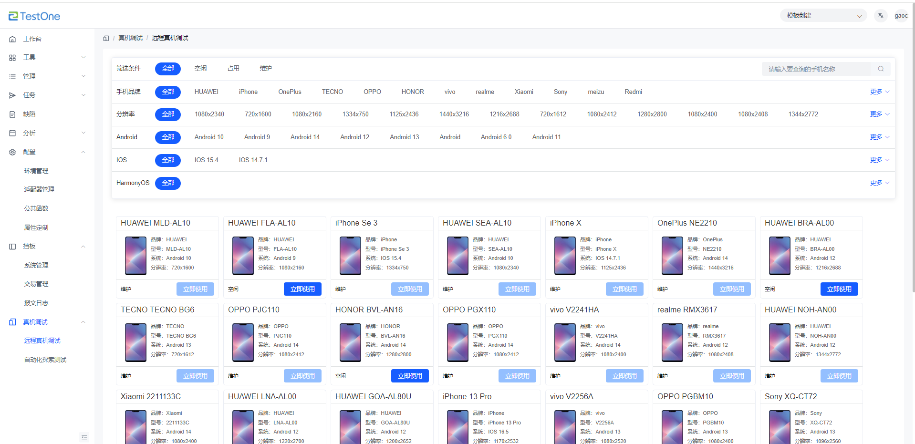Click the 挡板 panel icon in sidebar
This screenshot has width=915, height=444.
(12, 247)
